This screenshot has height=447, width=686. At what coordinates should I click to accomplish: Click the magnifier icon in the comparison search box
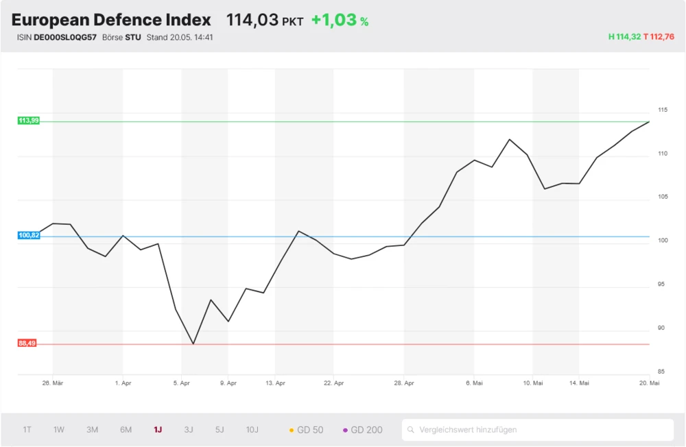[412, 429]
